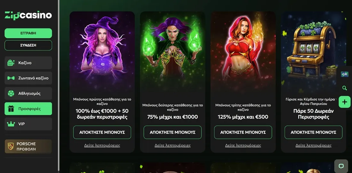Screen dimensions: 352x173
Task: Click the bow tie icon for Ζωντανό καζίνο
Action: pos(11,78)
